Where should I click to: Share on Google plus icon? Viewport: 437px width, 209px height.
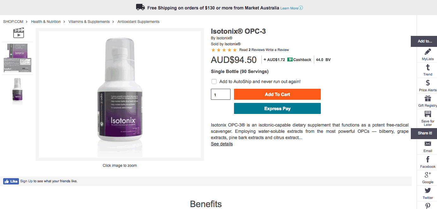click(428, 175)
